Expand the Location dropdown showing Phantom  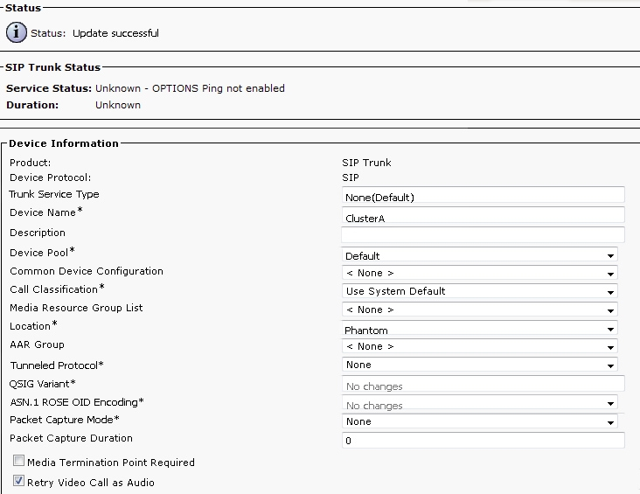(480, 330)
